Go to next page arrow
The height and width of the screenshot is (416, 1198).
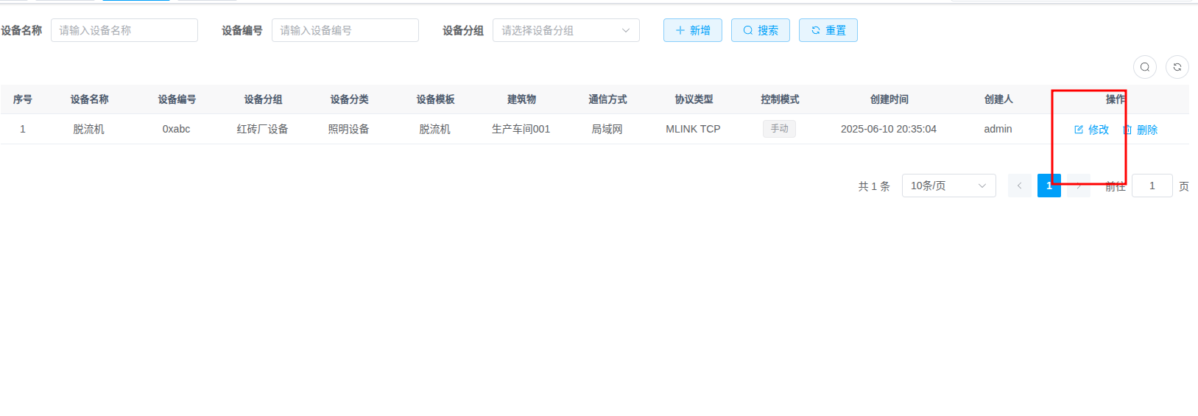click(x=1079, y=186)
